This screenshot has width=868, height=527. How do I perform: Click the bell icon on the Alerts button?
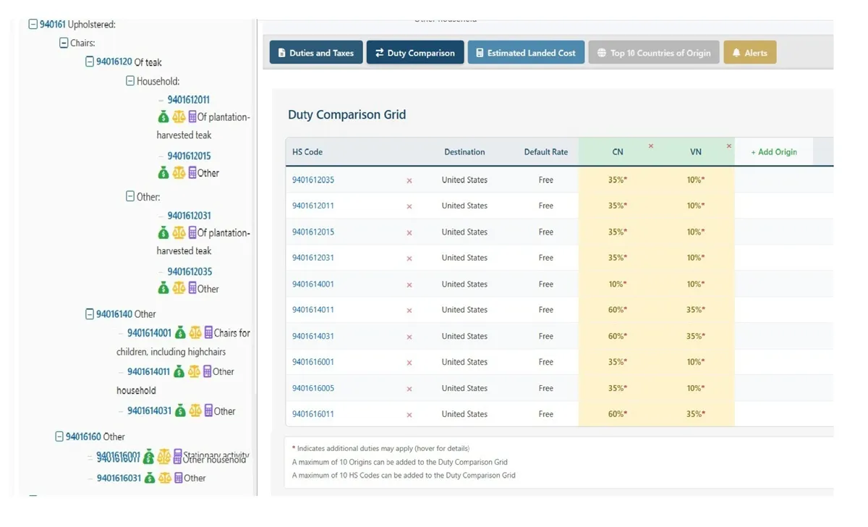[736, 51]
